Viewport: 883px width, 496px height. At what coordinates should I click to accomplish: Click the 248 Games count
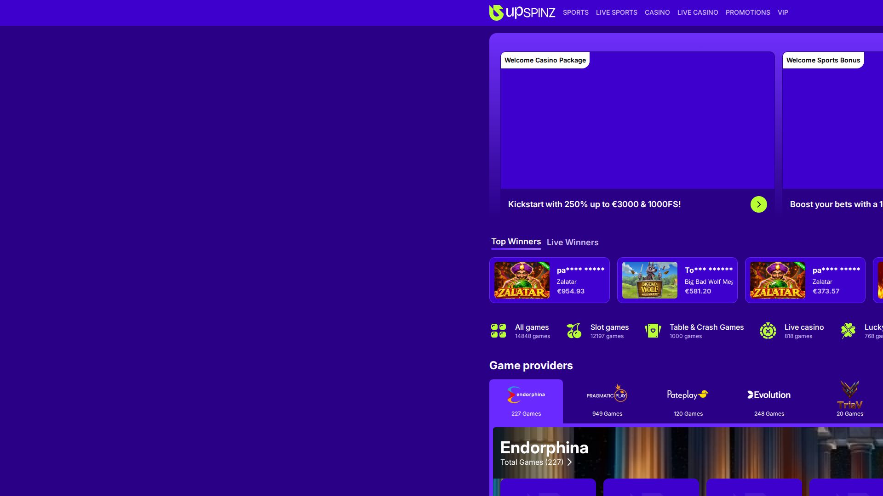(x=769, y=414)
